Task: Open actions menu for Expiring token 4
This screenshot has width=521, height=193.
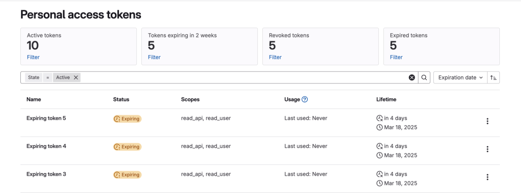Action: [x=487, y=149]
